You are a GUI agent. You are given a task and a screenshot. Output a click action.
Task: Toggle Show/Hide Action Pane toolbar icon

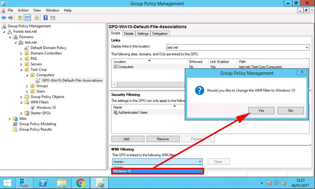53,18
